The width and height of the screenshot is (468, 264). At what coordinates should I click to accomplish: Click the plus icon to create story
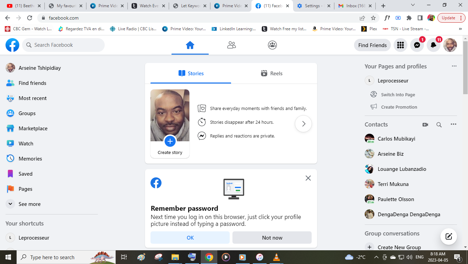point(170,141)
